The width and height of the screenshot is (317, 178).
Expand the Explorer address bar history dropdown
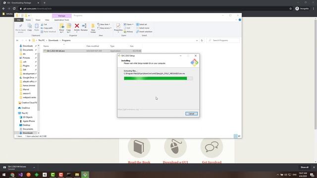197,41
